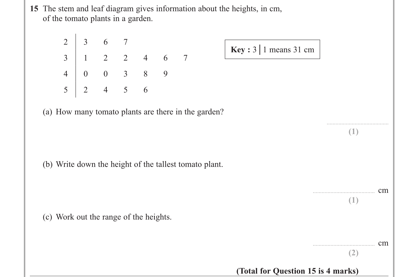Click the "tallest tomato plant" question text
Image resolution: width=419 pixels, height=277 pixels.
139,164
